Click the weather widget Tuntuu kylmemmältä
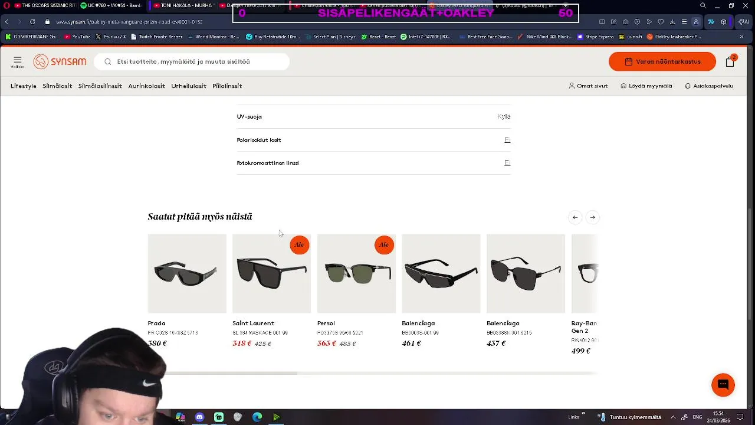This screenshot has height=425, width=755. (x=629, y=417)
